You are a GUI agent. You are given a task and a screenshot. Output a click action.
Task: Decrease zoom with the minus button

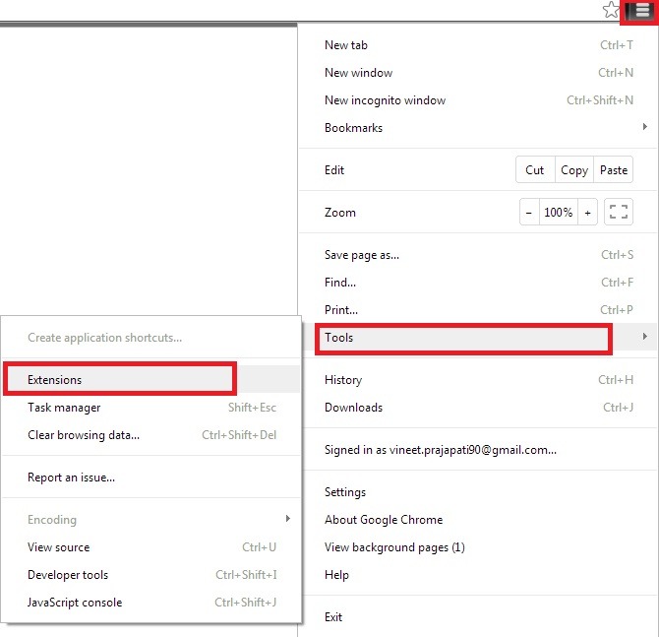click(x=529, y=213)
